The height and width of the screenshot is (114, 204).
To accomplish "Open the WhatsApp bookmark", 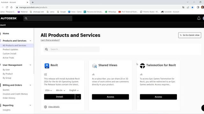I will click(x=111, y=12).
